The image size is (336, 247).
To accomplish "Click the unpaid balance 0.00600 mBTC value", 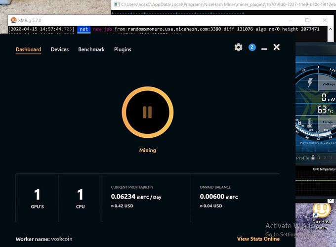I will [219, 197].
